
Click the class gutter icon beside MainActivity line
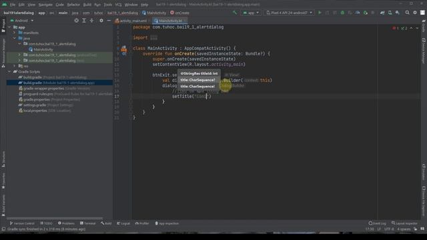coord(124,49)
